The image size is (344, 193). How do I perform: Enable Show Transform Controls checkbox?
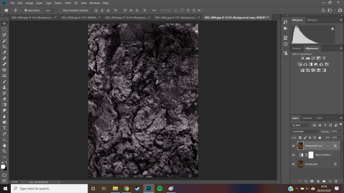pyautogui.click(x=61, y=10)
